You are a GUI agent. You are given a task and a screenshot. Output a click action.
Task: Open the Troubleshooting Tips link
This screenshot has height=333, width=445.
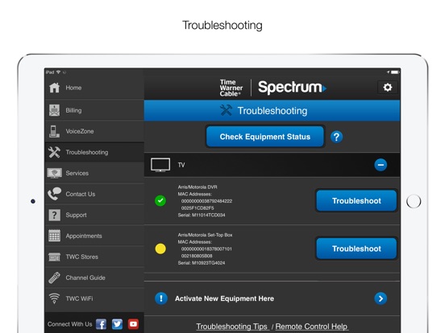point(232,327)
